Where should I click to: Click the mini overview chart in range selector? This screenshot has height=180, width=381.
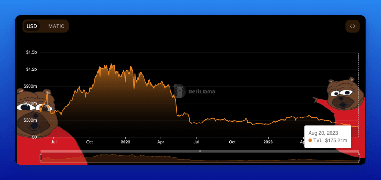click(x=200, y=158)
